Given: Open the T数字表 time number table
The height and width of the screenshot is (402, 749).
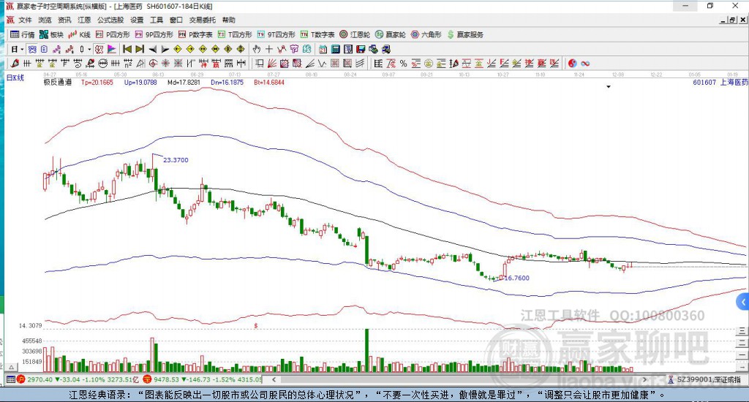Looking at the screenshot, I should click(317, 34).
